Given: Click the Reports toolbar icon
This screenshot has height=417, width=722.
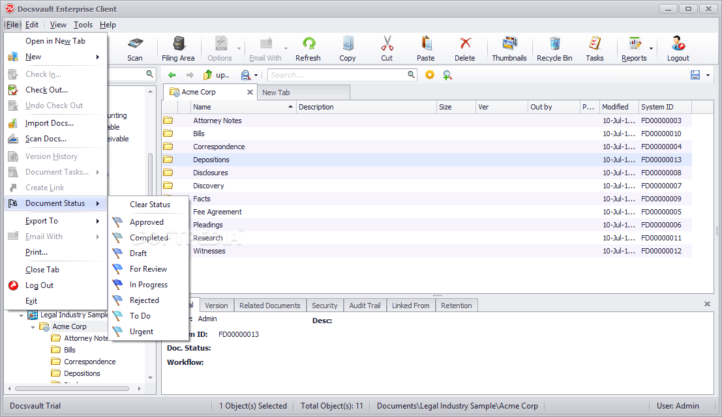Looking at the screenshot, I should pyautogui.click(x=635, y=44).
